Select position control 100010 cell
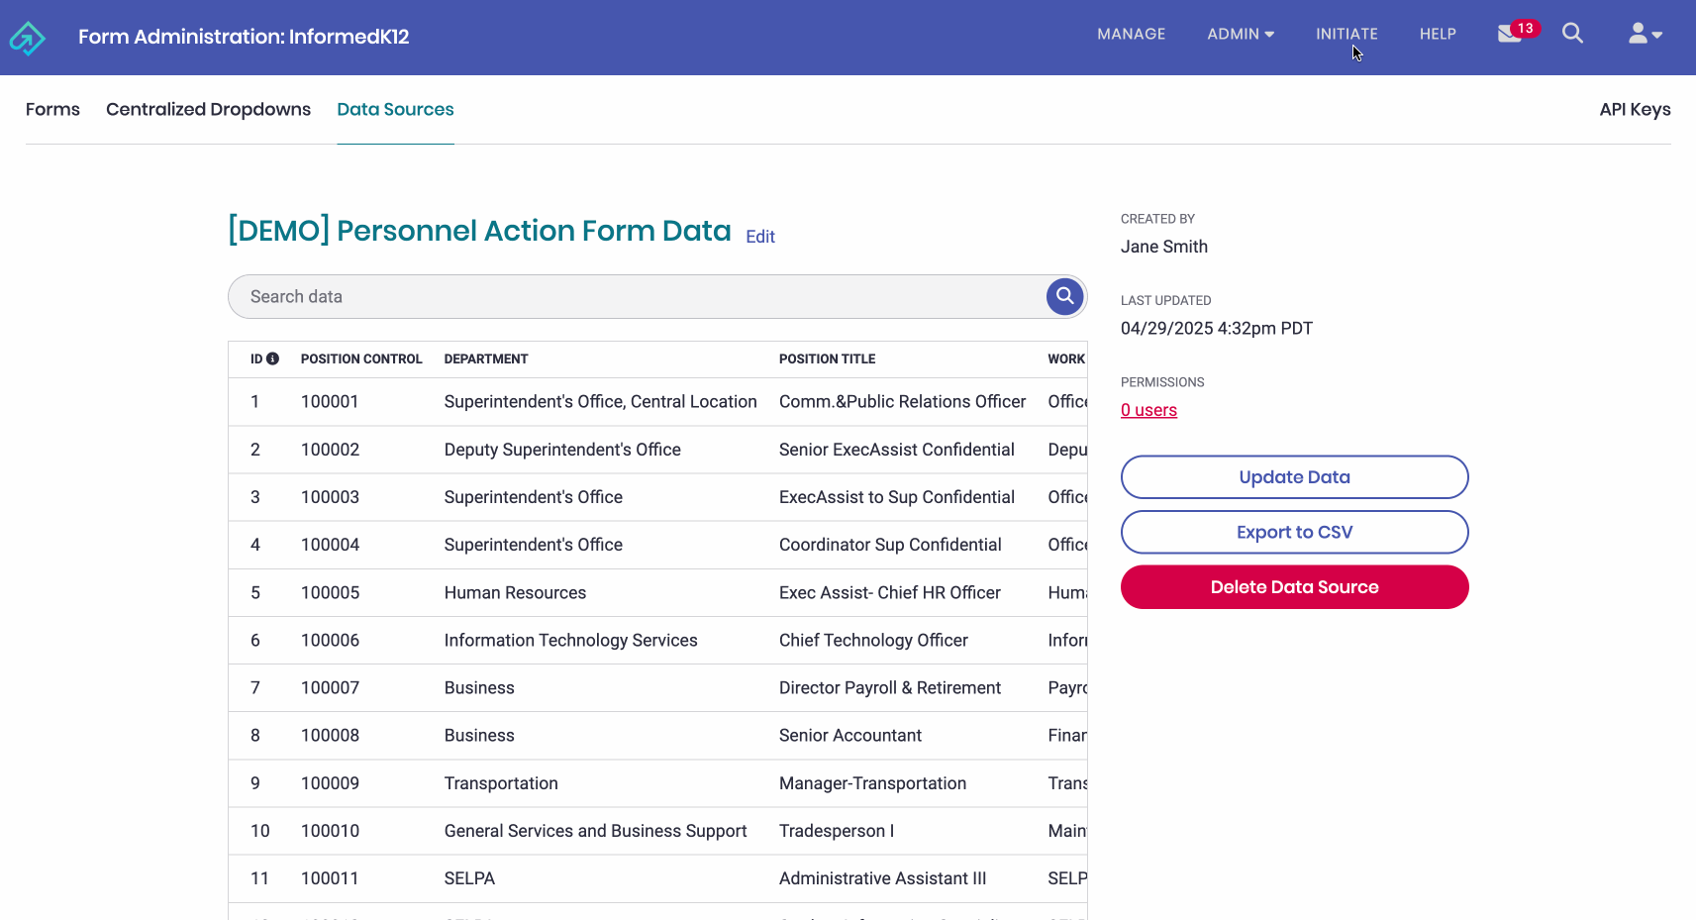Viewport: 1696px width, 920px height. coord(330,831)
